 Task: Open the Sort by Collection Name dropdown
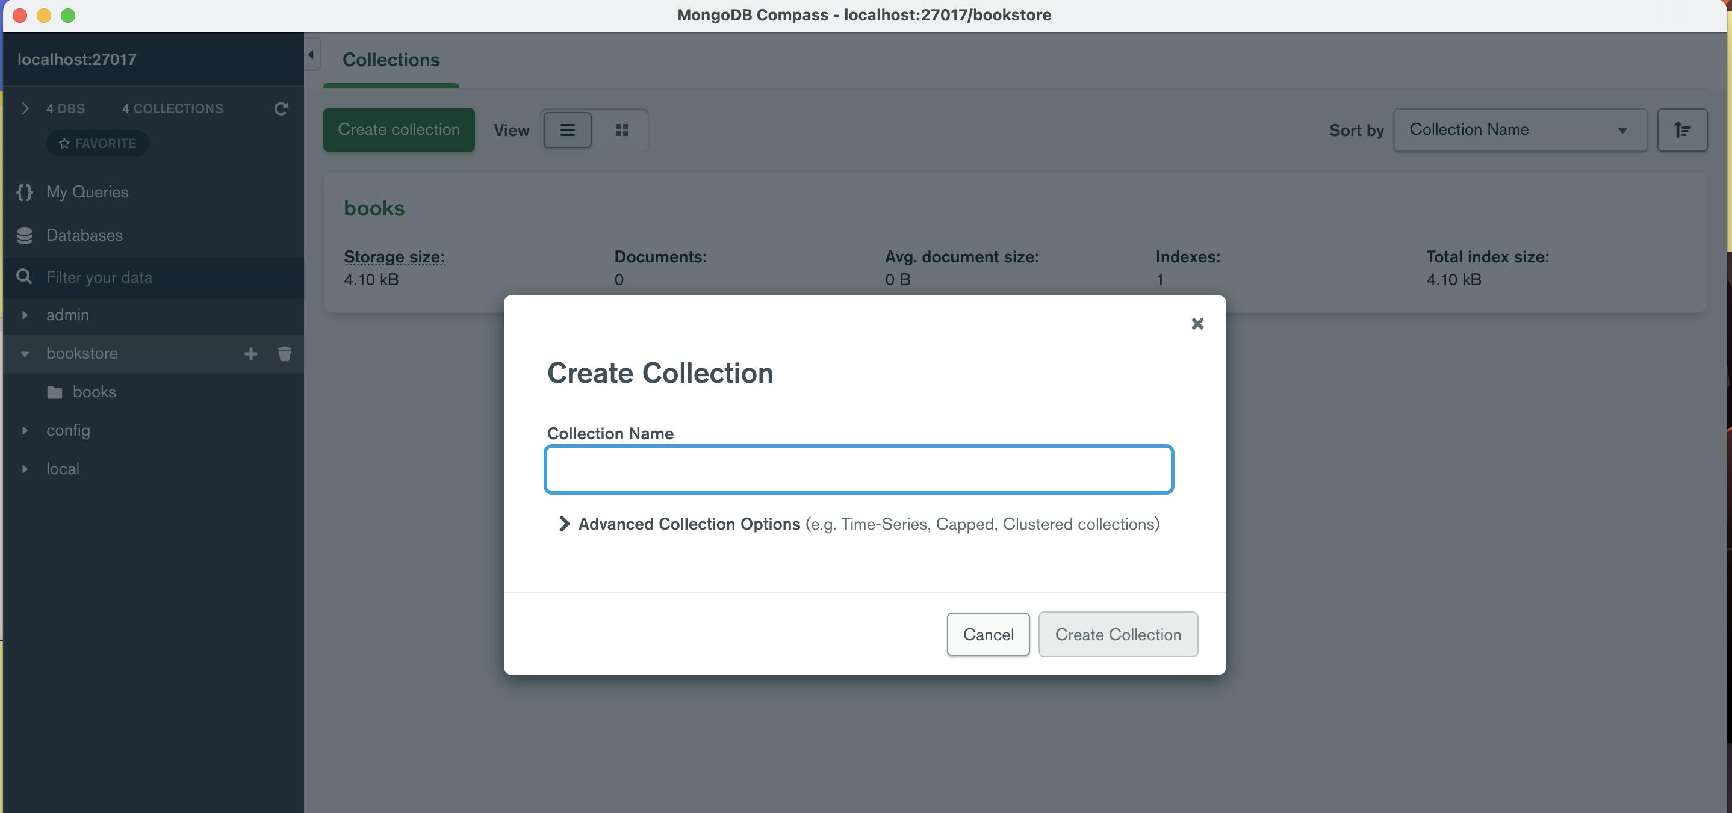pyautogui.click(x=1520, y=129)
